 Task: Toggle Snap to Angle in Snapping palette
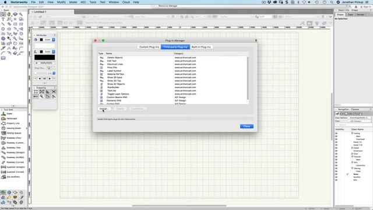click(x=48, y=92)
